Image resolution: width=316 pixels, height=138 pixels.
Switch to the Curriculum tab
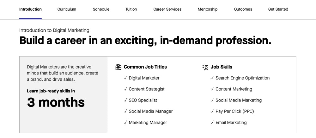click(67, 9)
